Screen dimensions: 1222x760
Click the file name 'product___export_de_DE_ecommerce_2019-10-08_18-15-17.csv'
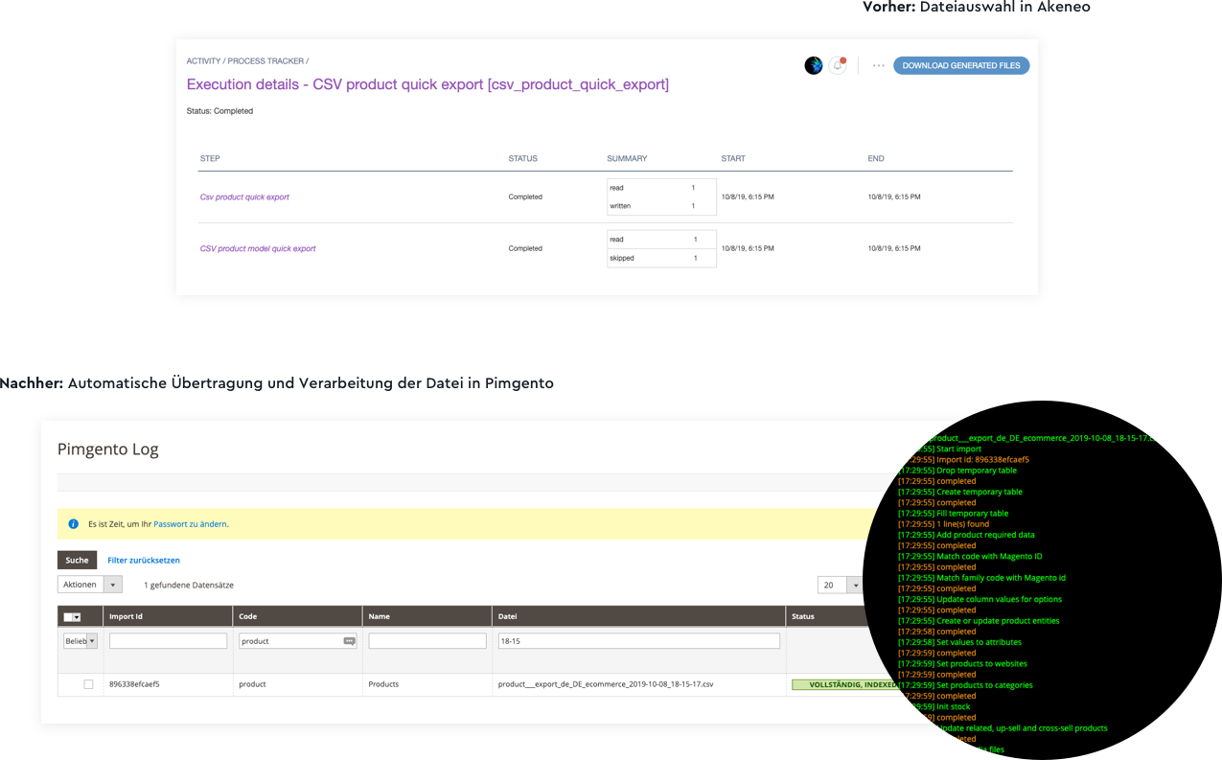click(x=606, y=684)
